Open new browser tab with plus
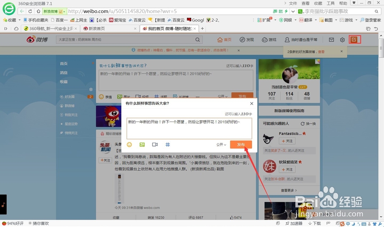The image size is (384, 227). pos(202,29)
